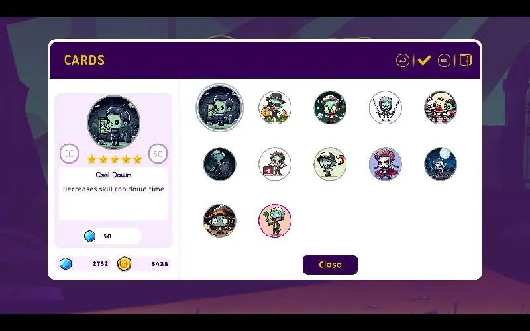Select the dual-sword zombie card
This screenshot has height=331, width=530.
click(385, 107)
